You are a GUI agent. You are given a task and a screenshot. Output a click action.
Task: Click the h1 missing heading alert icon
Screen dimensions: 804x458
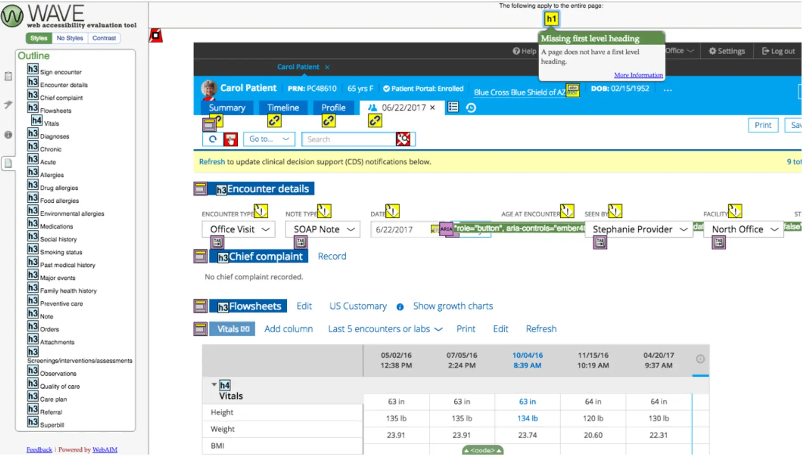(x=551, y=19)
